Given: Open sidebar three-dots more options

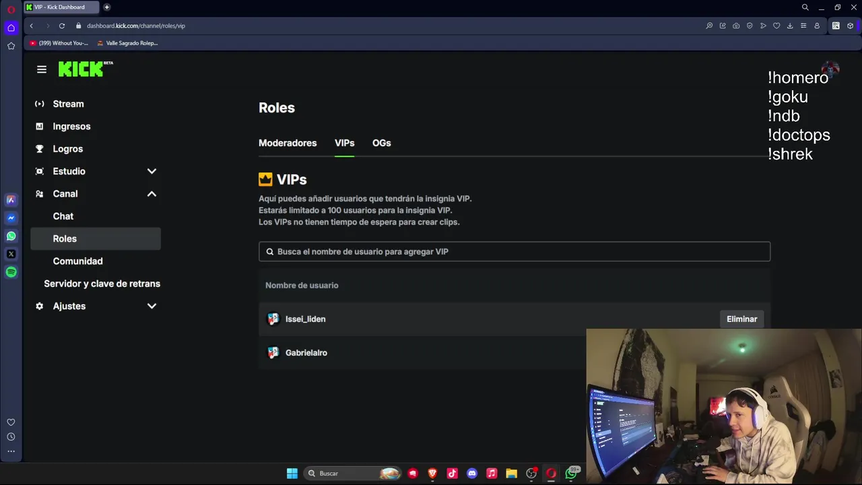Looking at the screenshot, I should pyautogui.click(x=11, y=451).
